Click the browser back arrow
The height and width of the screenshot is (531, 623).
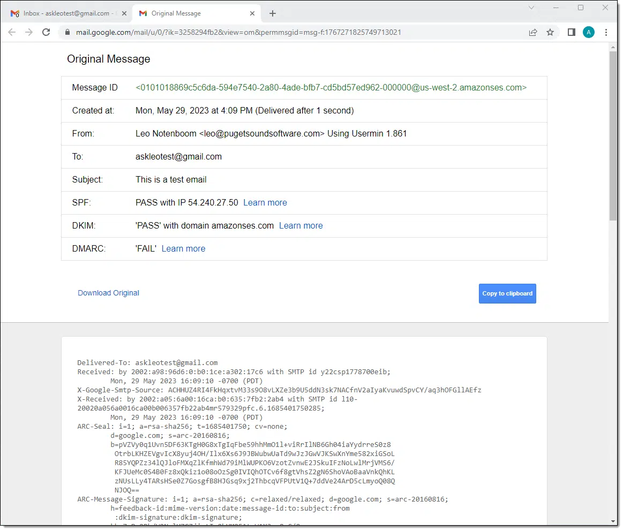pyautogui.click(x=12, y=32)
